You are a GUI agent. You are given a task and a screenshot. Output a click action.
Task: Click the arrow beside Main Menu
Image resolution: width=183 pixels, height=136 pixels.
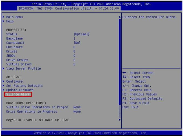[3, 17]
